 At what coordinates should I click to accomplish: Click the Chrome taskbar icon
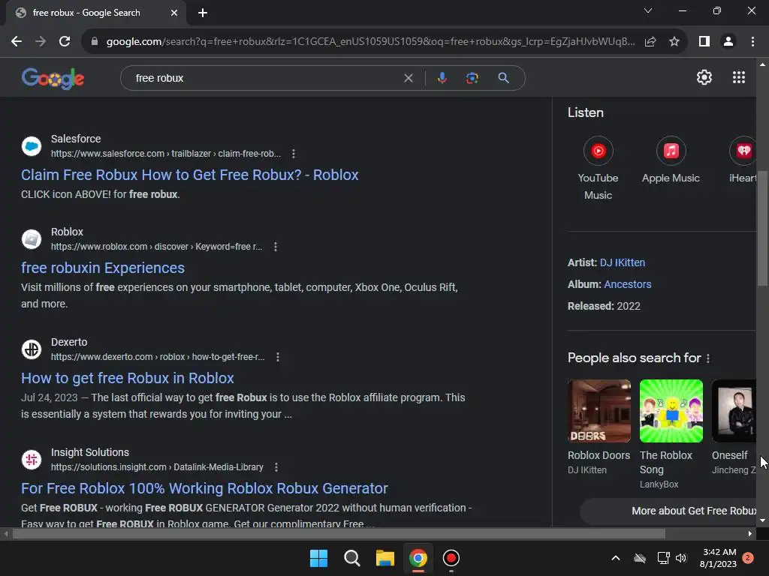[x=418, y=558]
